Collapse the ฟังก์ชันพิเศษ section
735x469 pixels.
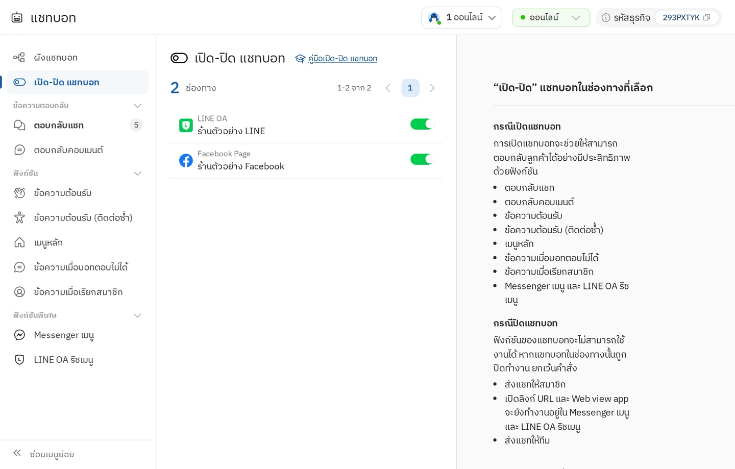tap(137, 315)
